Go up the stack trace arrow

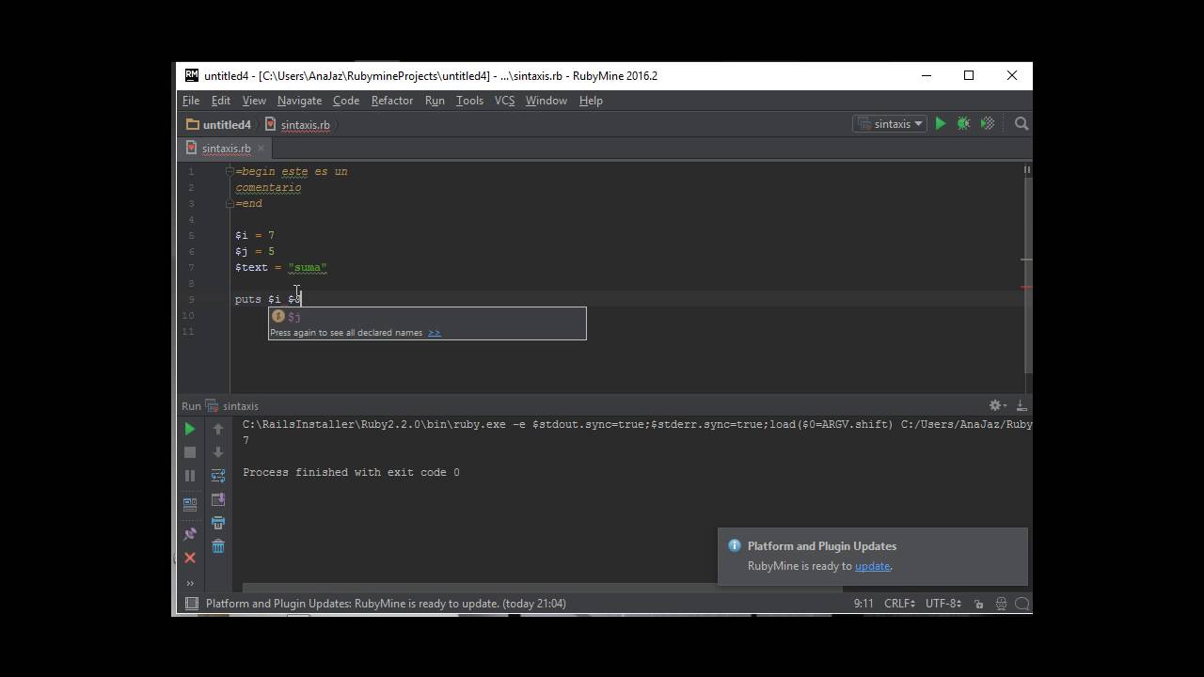coord(218,429)
